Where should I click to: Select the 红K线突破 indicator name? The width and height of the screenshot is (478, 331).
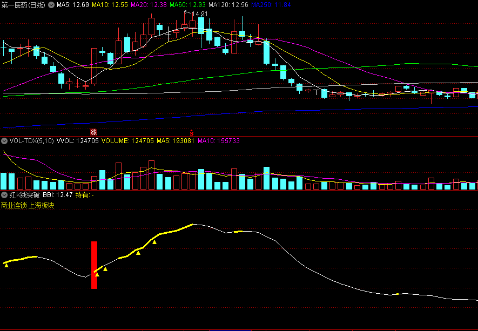(24, 195)
